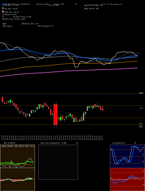
Task: Click the white 50 Day legend swatch
Action: click(x=3, y=8)
